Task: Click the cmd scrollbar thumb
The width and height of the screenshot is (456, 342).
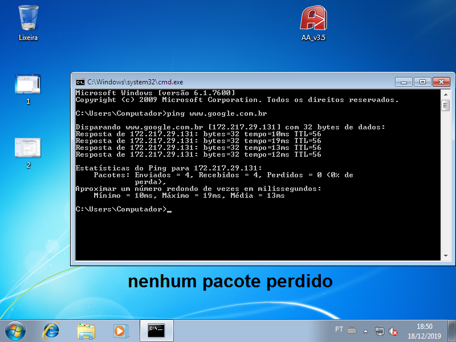Action: (x=446, y=105)
